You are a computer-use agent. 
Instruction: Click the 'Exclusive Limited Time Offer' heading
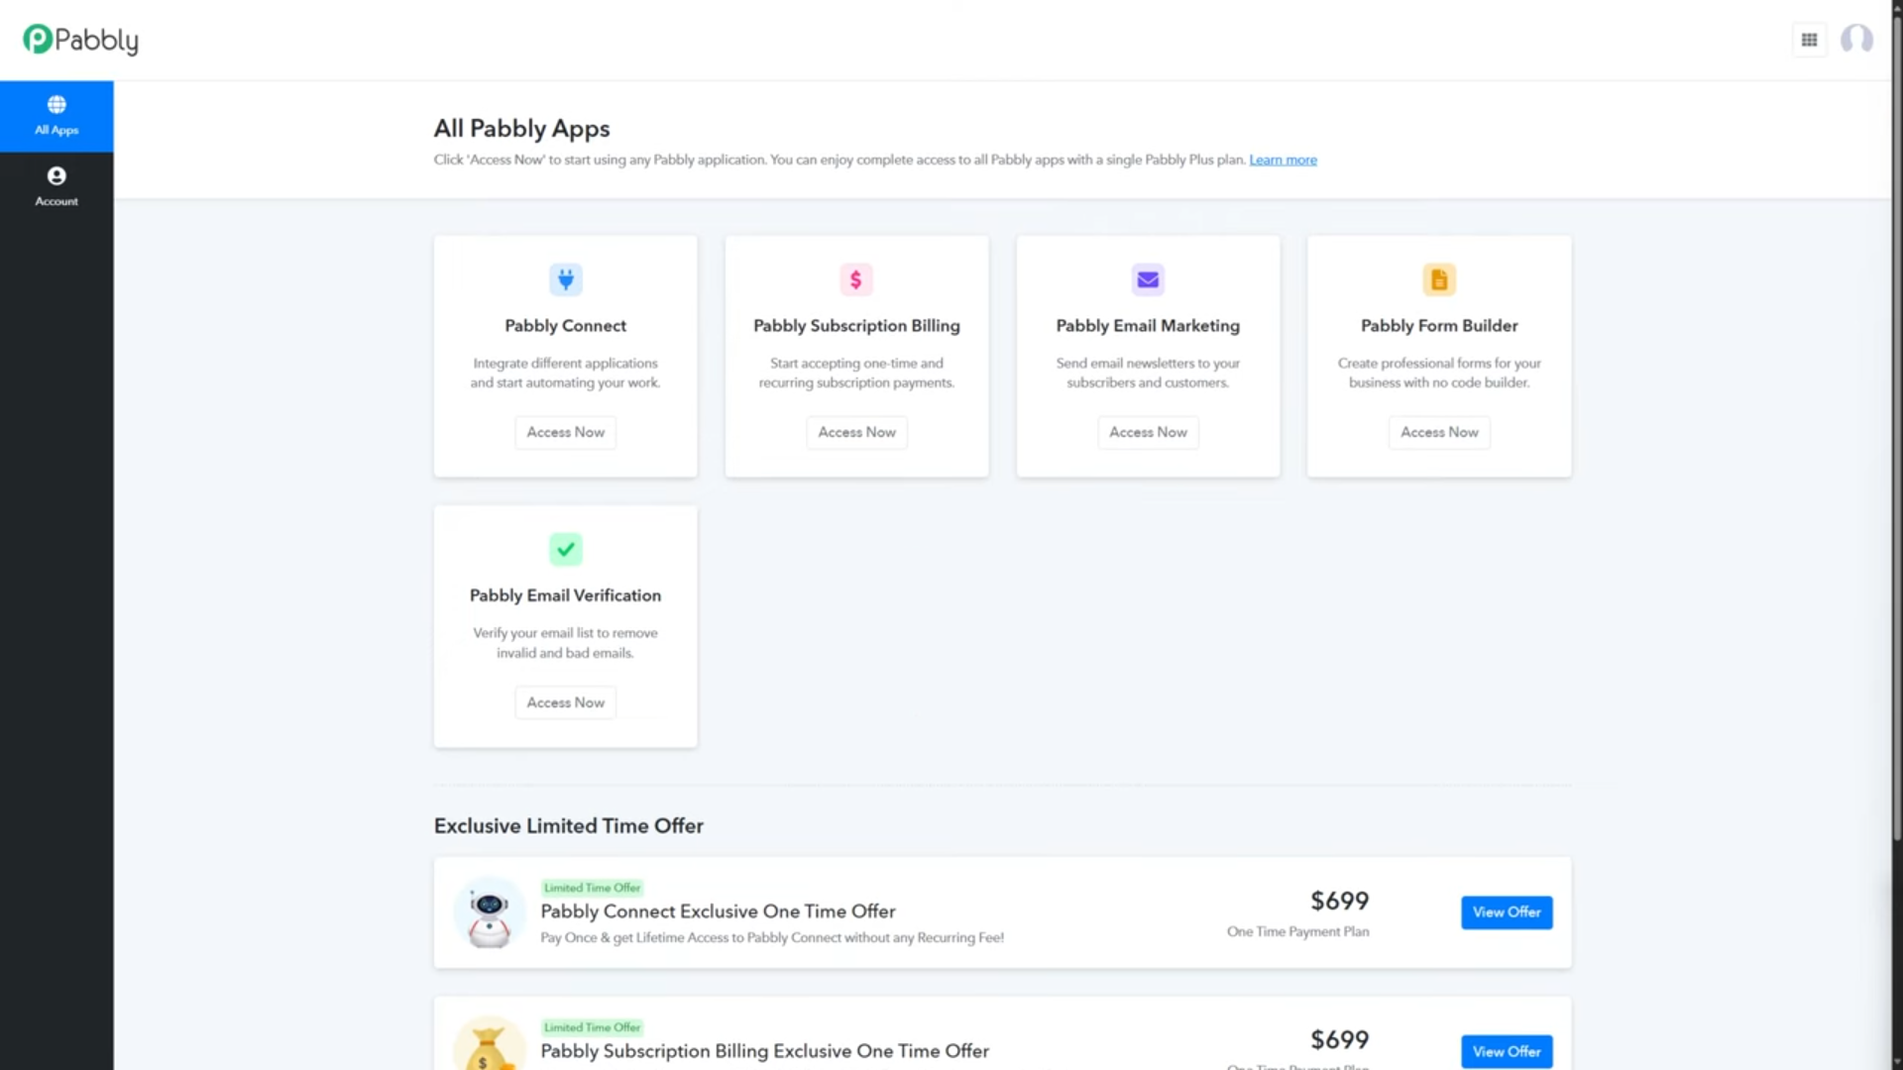tap(569, 826)
